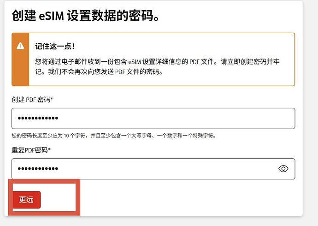This screenshot has width=318, height=226.
Task: Click the word eSIM in the page heading
Action: [x=51, y=16]
